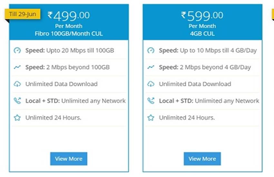Click star icon in ₹499 plan
Screen dimensions: 274x177
click(x=17, y=117)
